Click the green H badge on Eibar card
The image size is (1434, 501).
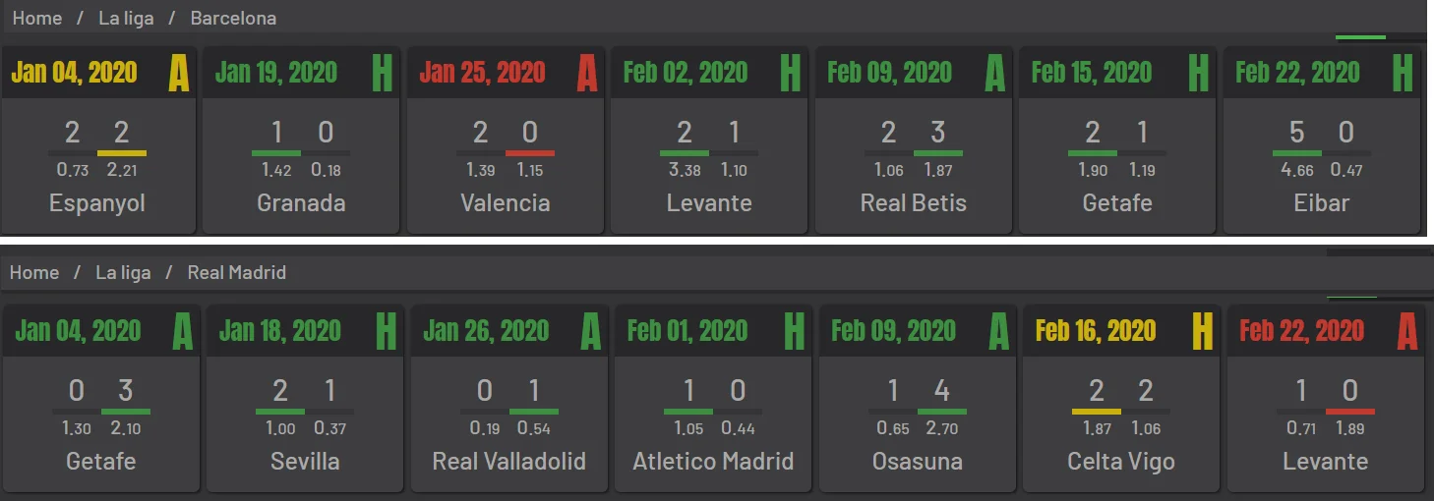click(1403, 73)
